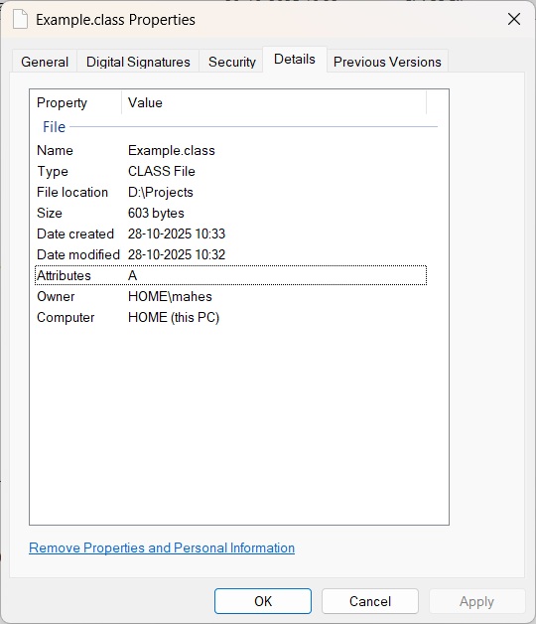This screenshot has height=624, width=536.
Task: Select the Computer property label
Action: point(66,318)
